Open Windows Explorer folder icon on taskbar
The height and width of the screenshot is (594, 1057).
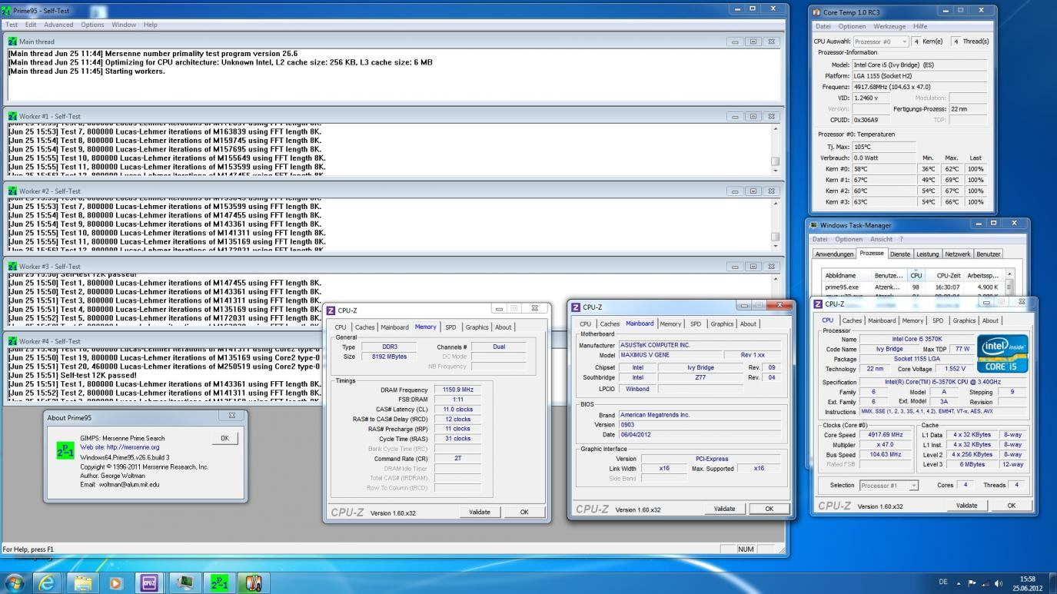tap(83, 583)
